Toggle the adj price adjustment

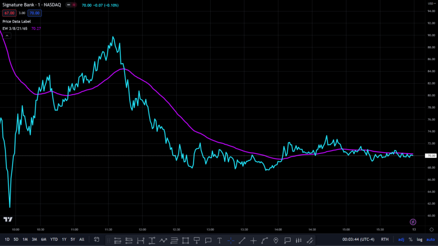(401, 240)
